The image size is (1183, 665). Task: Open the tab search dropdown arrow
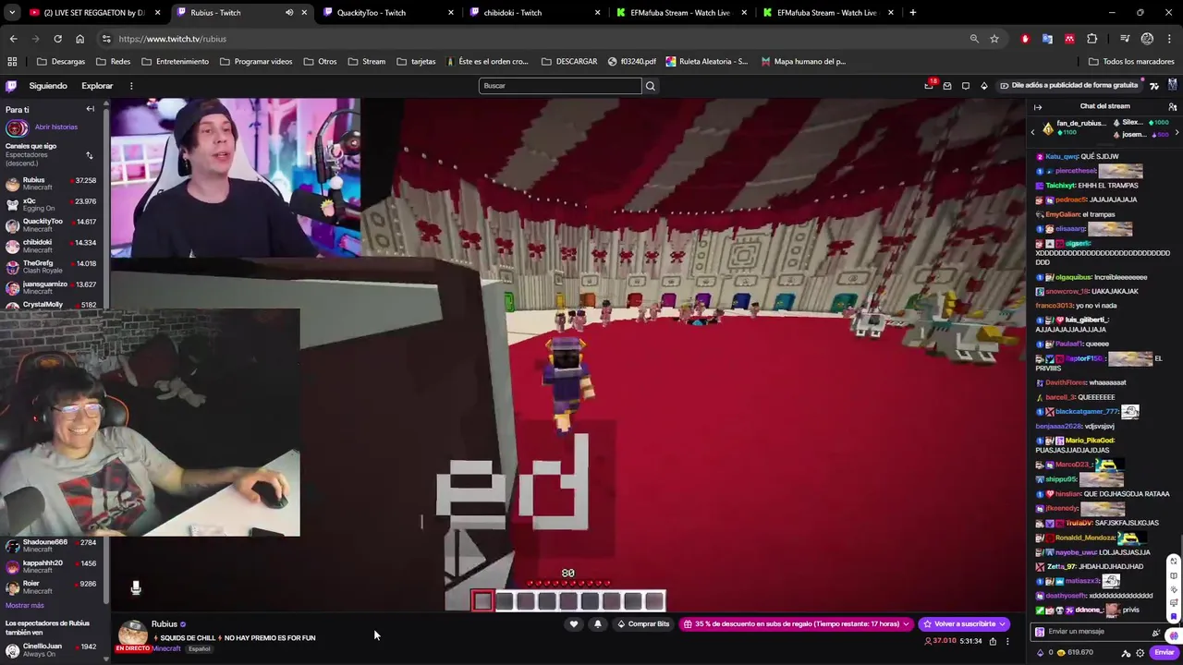12,13
